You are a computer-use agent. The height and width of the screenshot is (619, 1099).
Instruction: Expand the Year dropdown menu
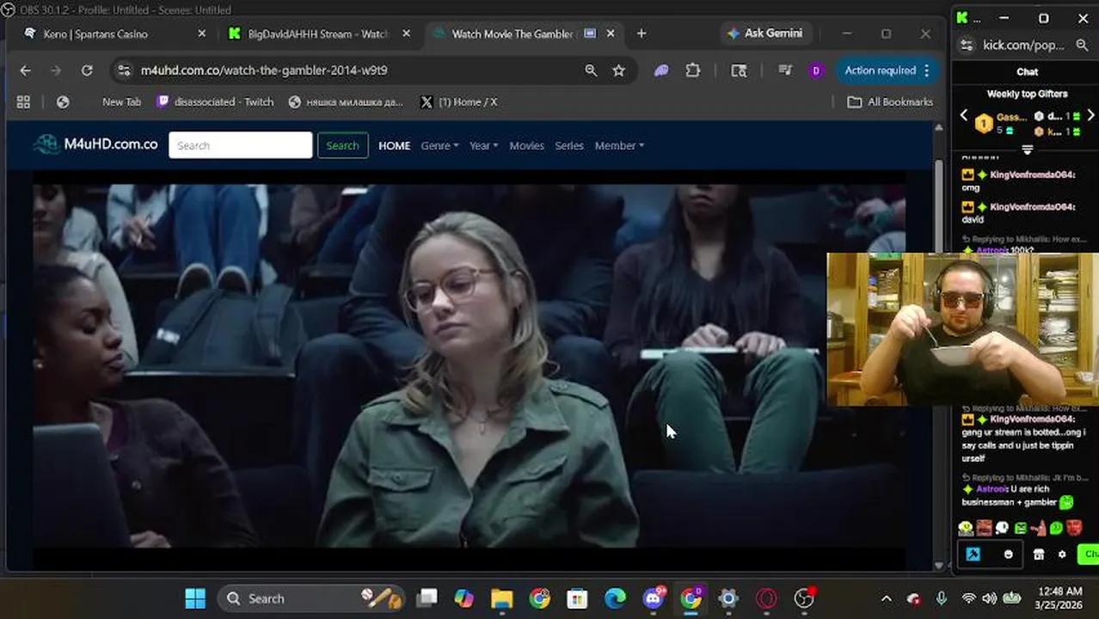pos(483,146)
